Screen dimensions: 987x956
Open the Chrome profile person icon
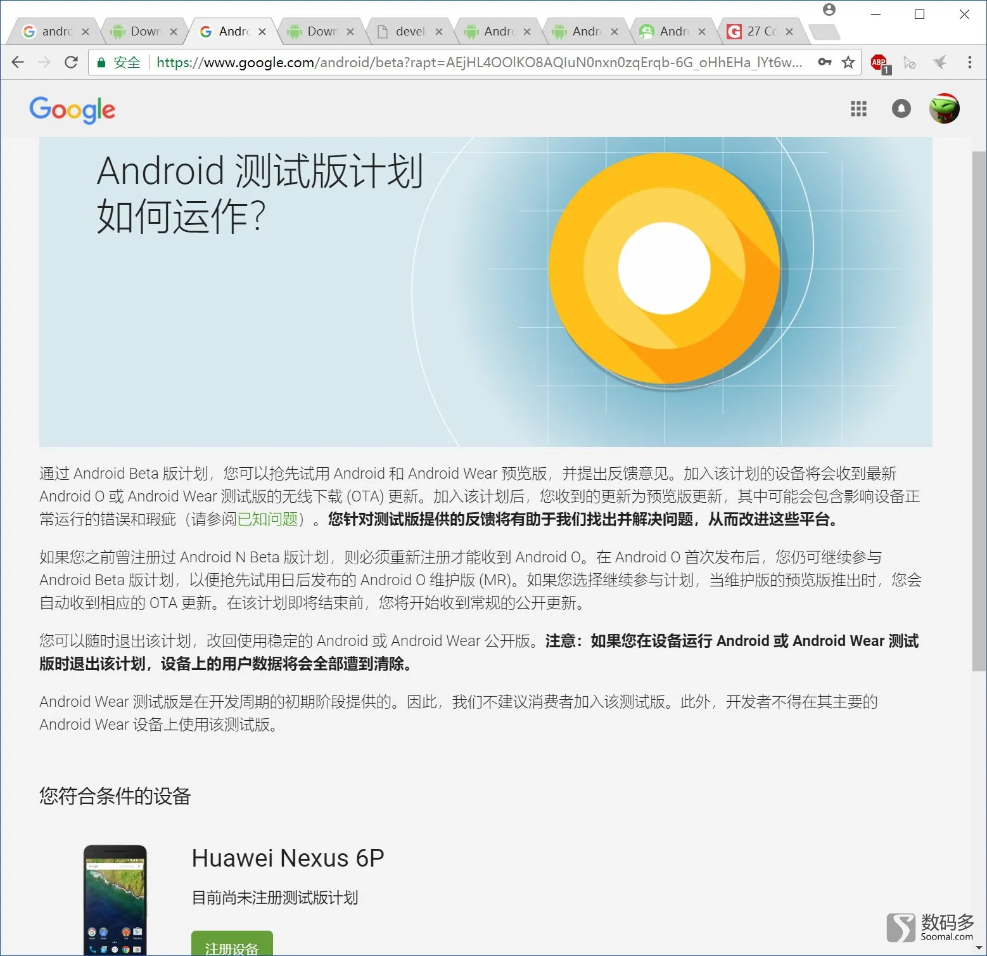click(829, 10)
